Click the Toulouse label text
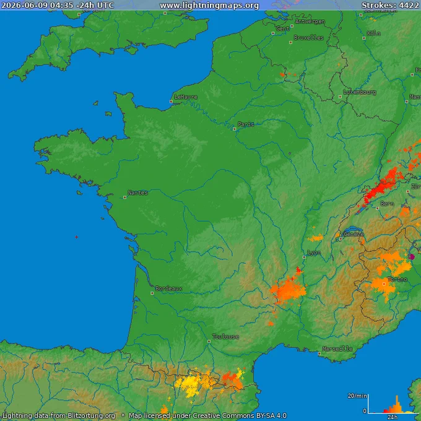 [225, 337]
